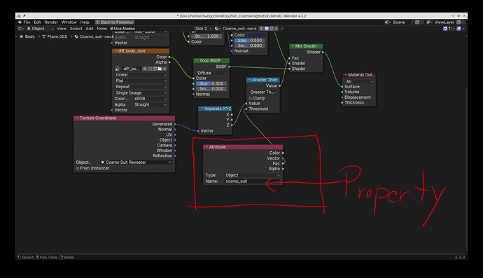Click the Blender logo menu icon
The height and width of the screenshot is (278, 483).
[x=20, y=22]
